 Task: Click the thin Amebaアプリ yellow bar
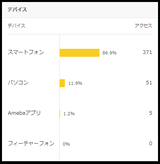pyautogui.click(x=60, y=114)
